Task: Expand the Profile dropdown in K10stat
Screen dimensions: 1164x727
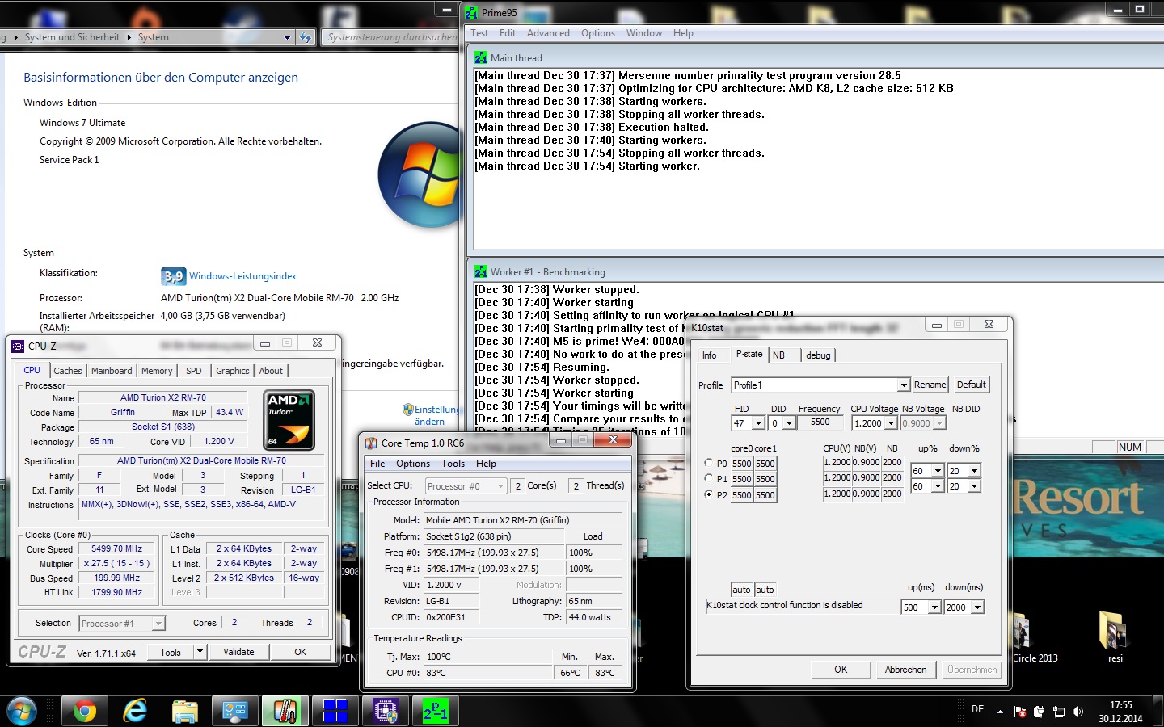Action: point(904,385)
